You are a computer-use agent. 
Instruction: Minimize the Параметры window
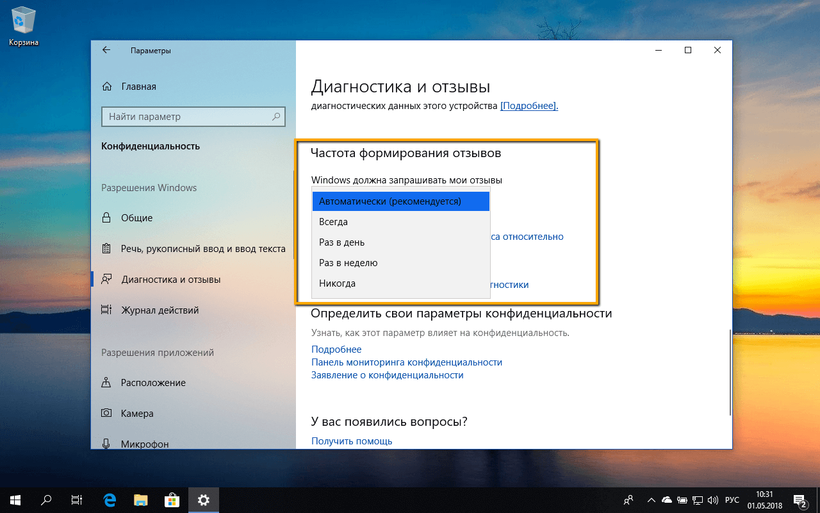pos(658,50)
